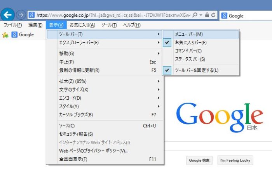The height and width of the screenshot is (181, 272).
Task: Click the refresh icon in address bar
Action: [213, 15]
